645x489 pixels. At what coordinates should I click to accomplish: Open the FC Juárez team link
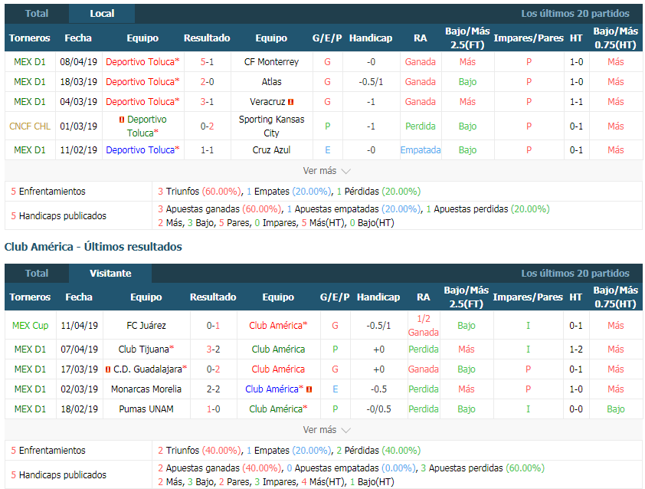[x=146, y=326]
